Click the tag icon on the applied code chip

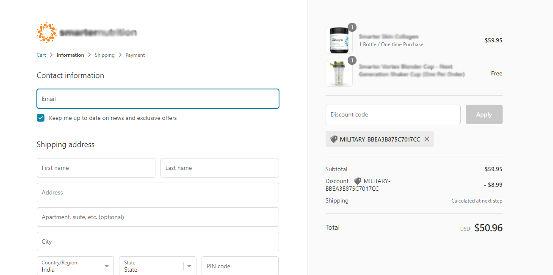[334, 139]
